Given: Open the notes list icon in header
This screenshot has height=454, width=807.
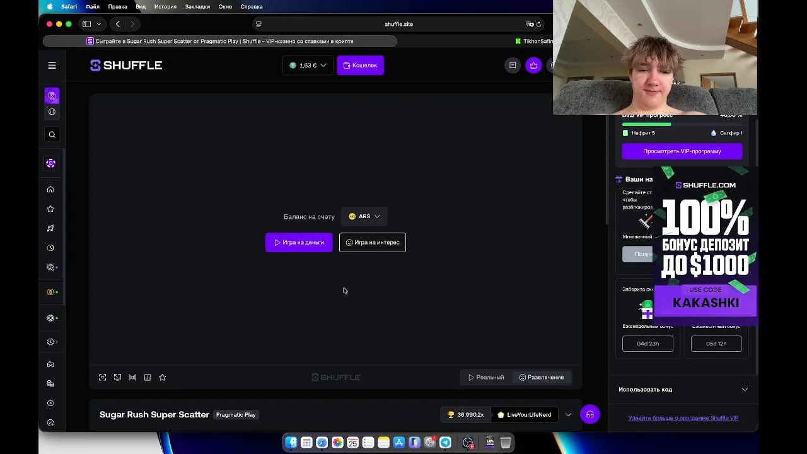Looking at the screenshot, I should [x=513, y=66].
